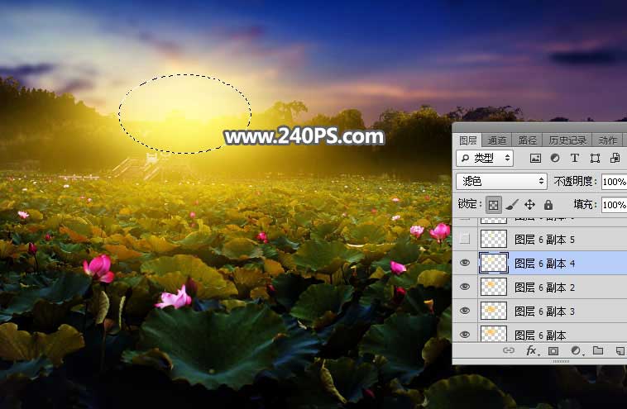Create a new layer icon

click(x=620, y=351)
